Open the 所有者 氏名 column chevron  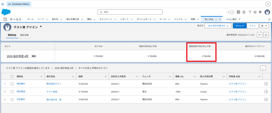click(x=259, y=76)
